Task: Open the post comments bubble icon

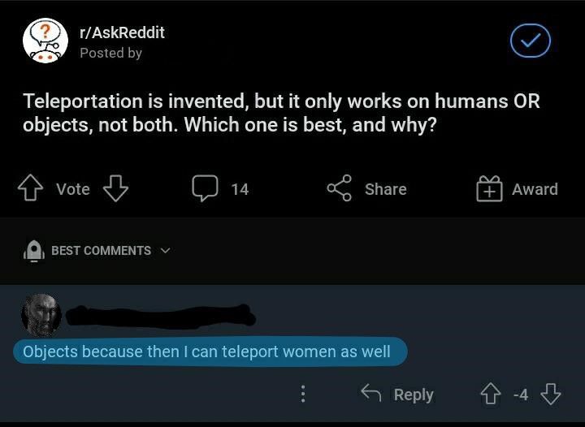Action: (204, 188)
